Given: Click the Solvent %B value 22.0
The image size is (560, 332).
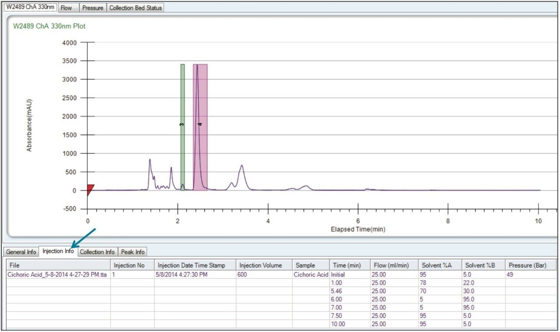Looking at the screenshot, I should (483, 283).
